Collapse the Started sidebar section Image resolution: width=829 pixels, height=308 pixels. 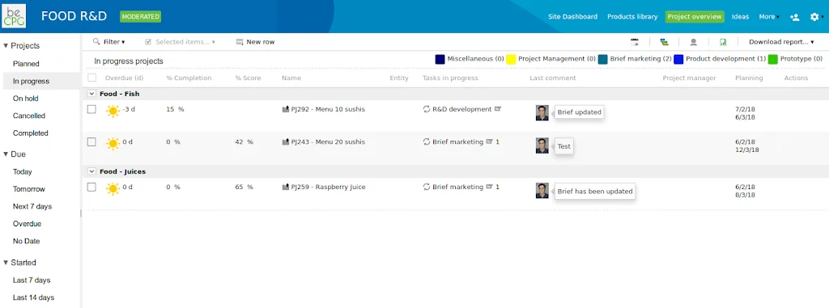6,263
